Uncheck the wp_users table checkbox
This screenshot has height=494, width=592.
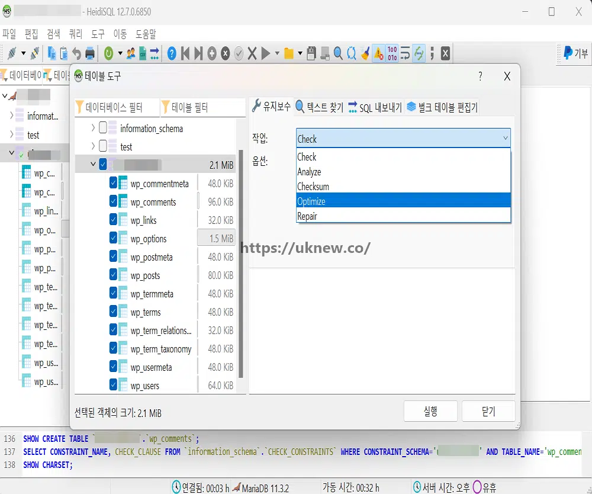(114, 386)
